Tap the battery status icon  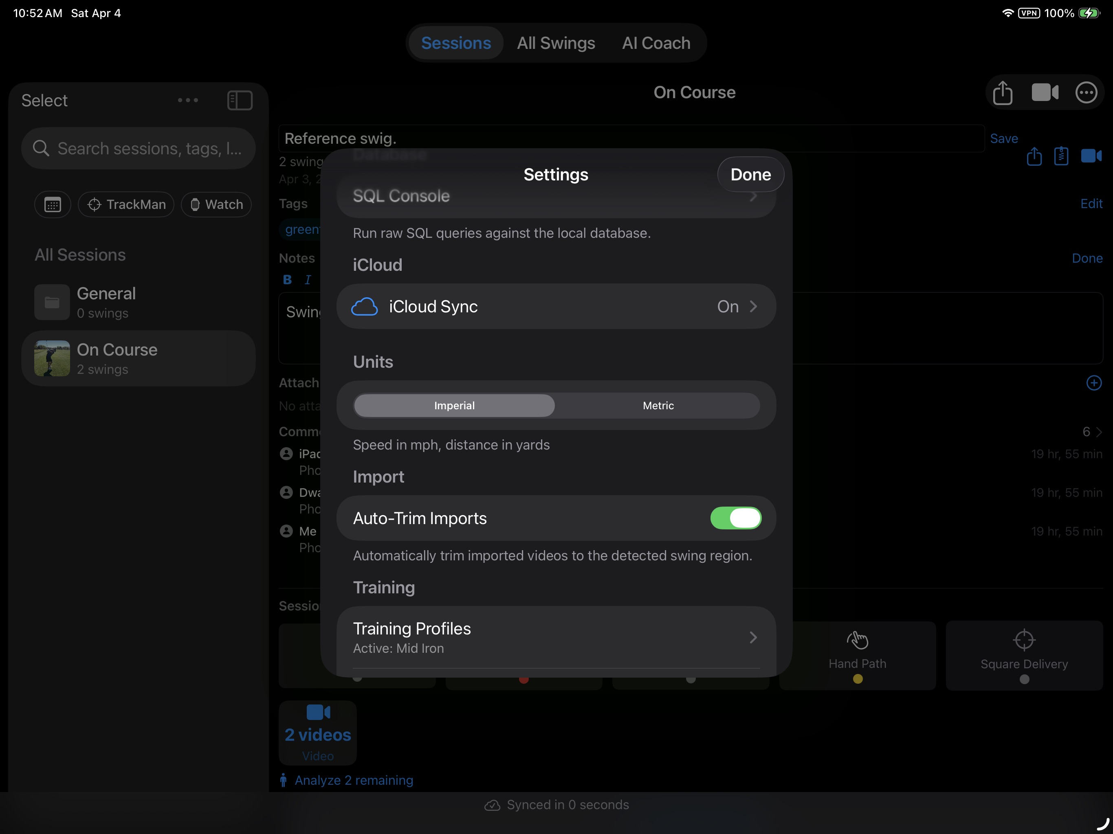1089,13
